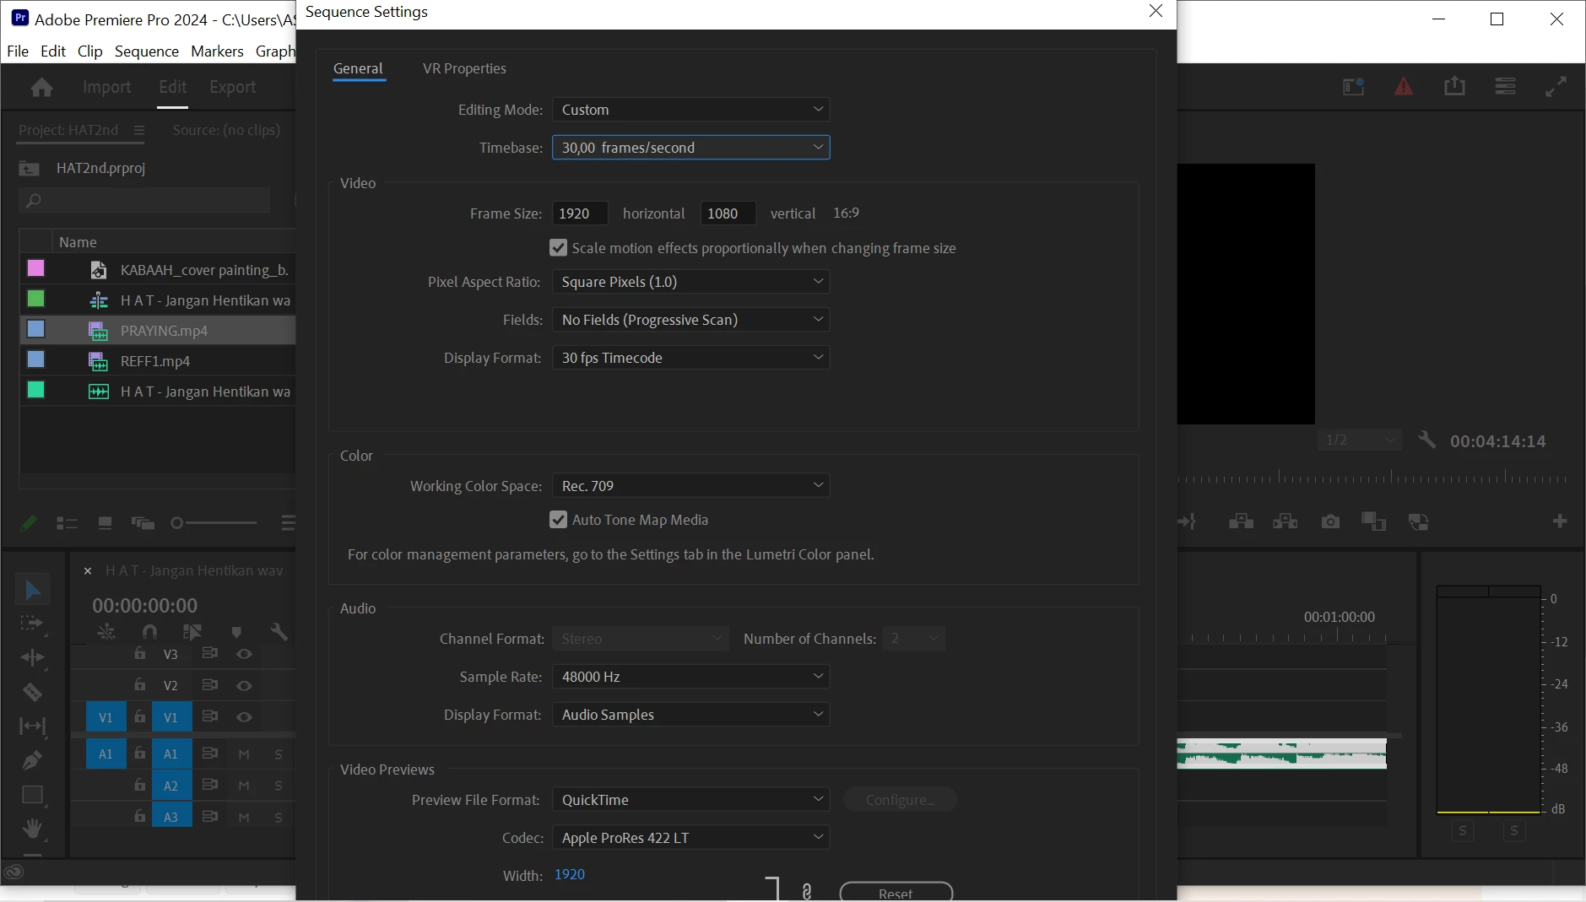Open the Audio Samples display format dropdown

tap(690, 715)
